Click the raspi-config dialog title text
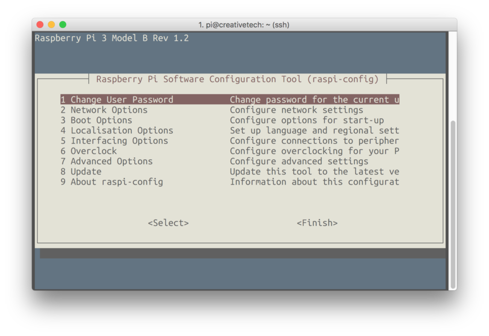 (237, 79)
